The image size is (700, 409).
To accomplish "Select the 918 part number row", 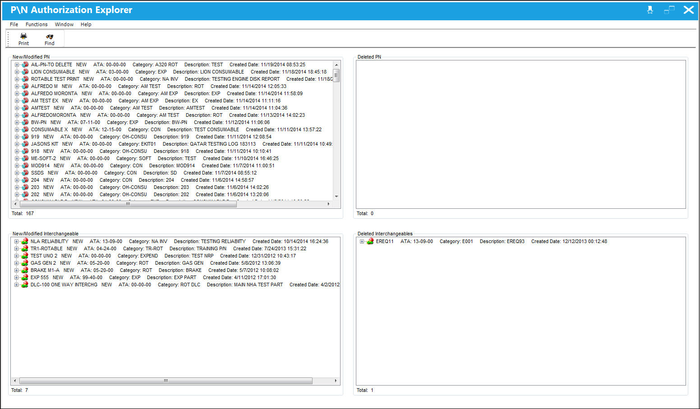I will [x=151, y=151].
